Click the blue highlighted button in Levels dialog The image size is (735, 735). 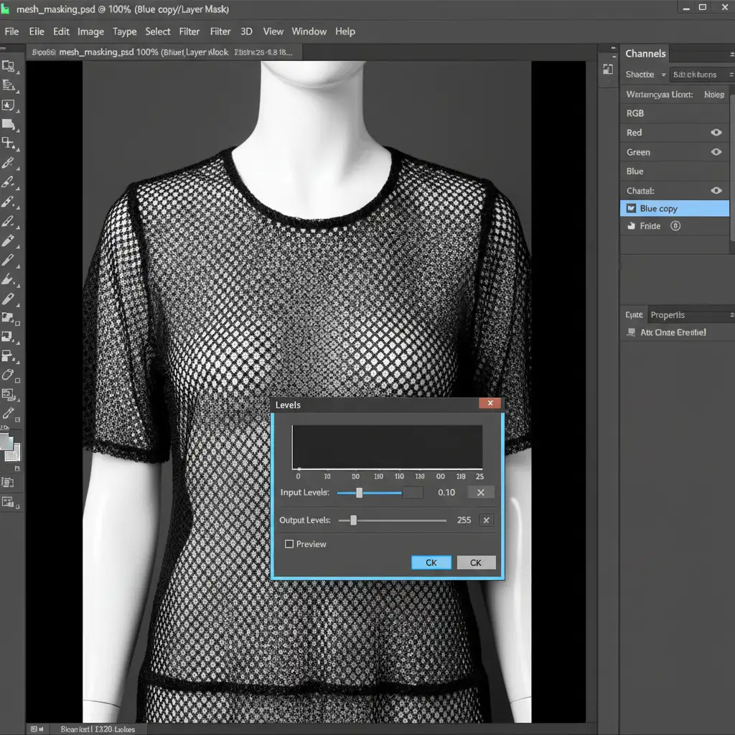point(431,563)
